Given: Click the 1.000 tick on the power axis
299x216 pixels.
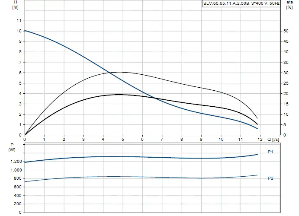Looking at the screenshot, I should pyautogui.click(x=16, y=170).
